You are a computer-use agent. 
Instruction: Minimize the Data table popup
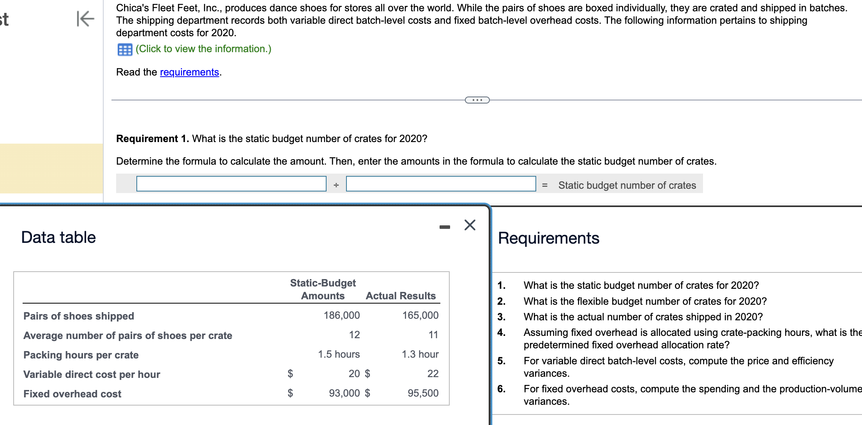click(445, 227)
